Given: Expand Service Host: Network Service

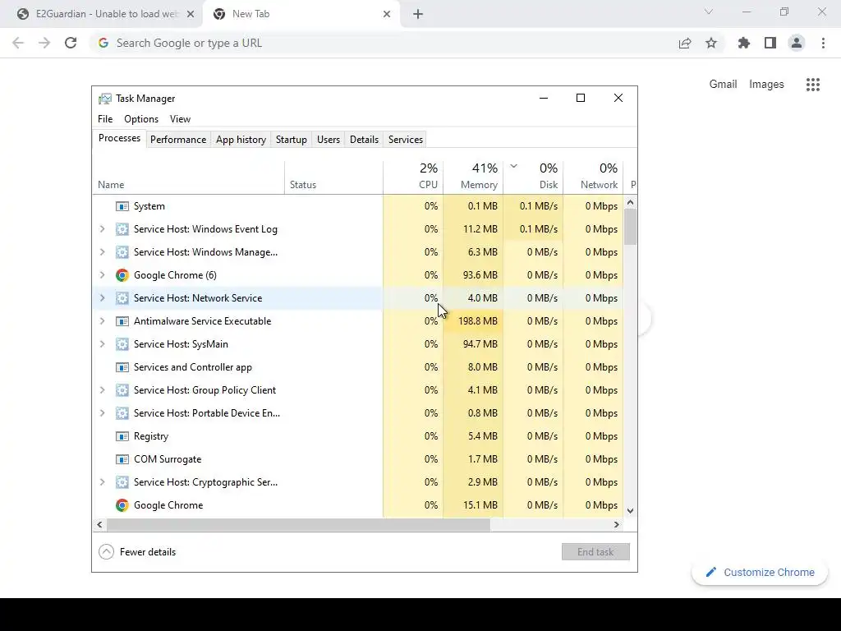Looking at the screenshot, I should click(102, 298).
